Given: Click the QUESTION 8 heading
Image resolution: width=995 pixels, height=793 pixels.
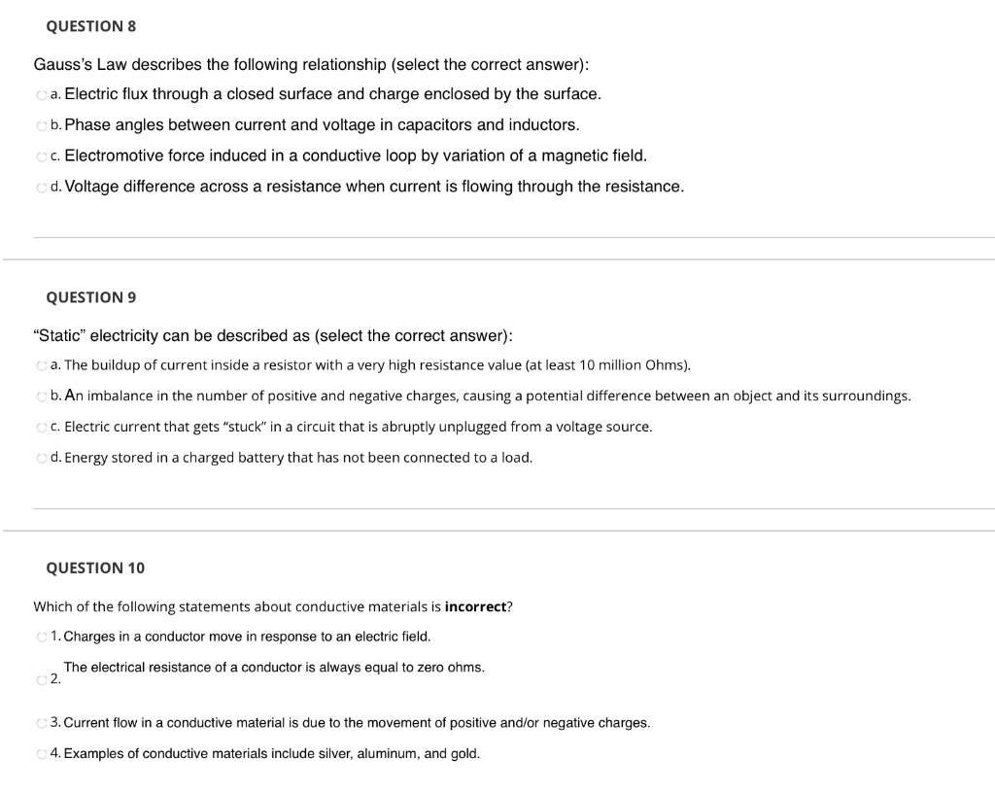Looking at the screenshot, I should tap(90, 26).
